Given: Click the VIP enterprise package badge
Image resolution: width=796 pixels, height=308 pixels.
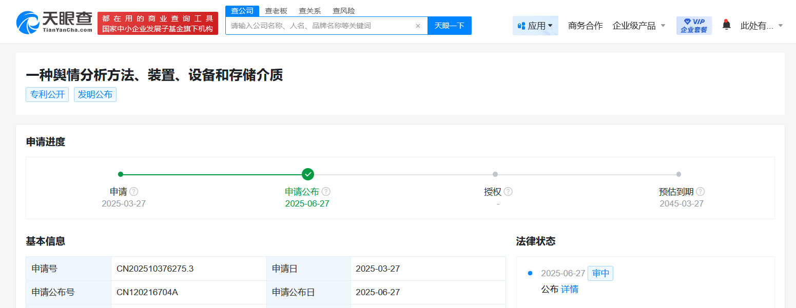Looking at the screenshot, I should (x=694, y=26).
